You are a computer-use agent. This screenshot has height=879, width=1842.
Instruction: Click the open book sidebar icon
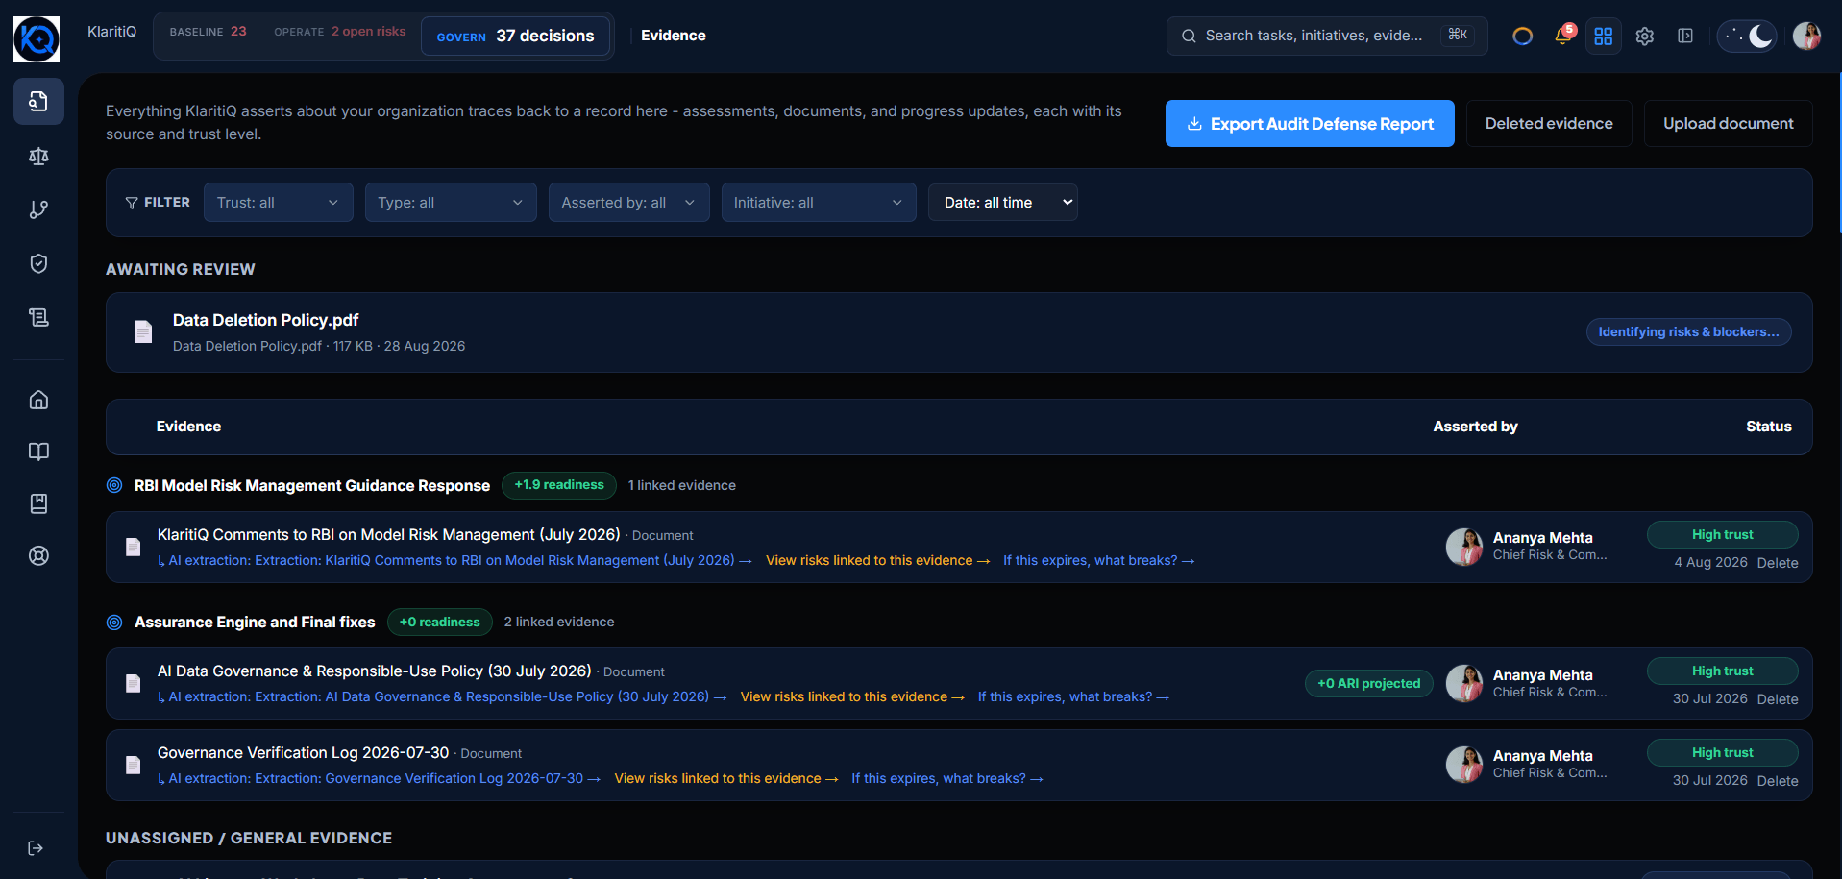click(38, 452)
